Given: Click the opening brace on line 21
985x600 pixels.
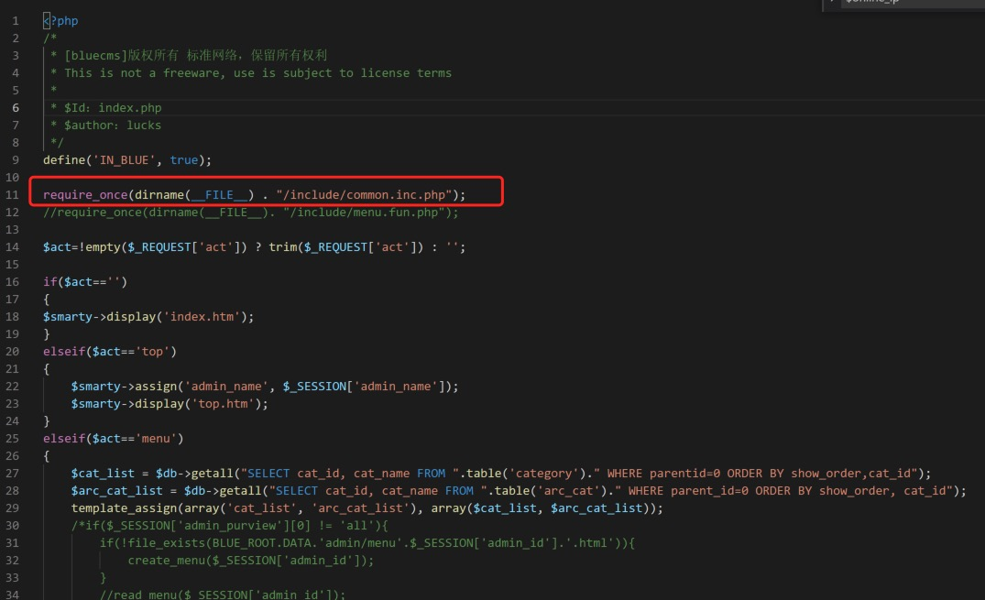Looking at the screenshot, I should click(47, 369).
